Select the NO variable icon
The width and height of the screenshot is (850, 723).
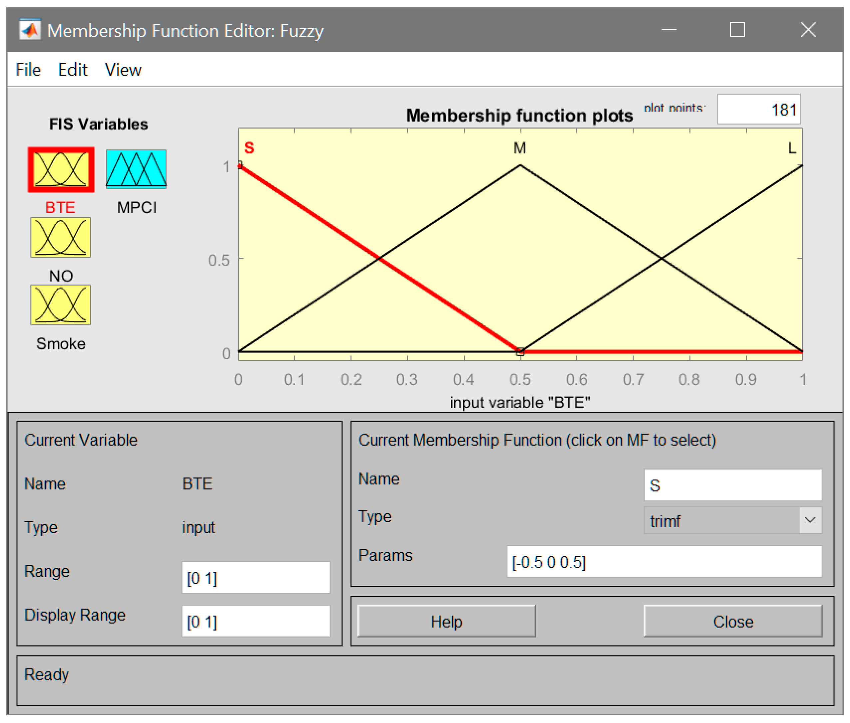coord(61,237)
